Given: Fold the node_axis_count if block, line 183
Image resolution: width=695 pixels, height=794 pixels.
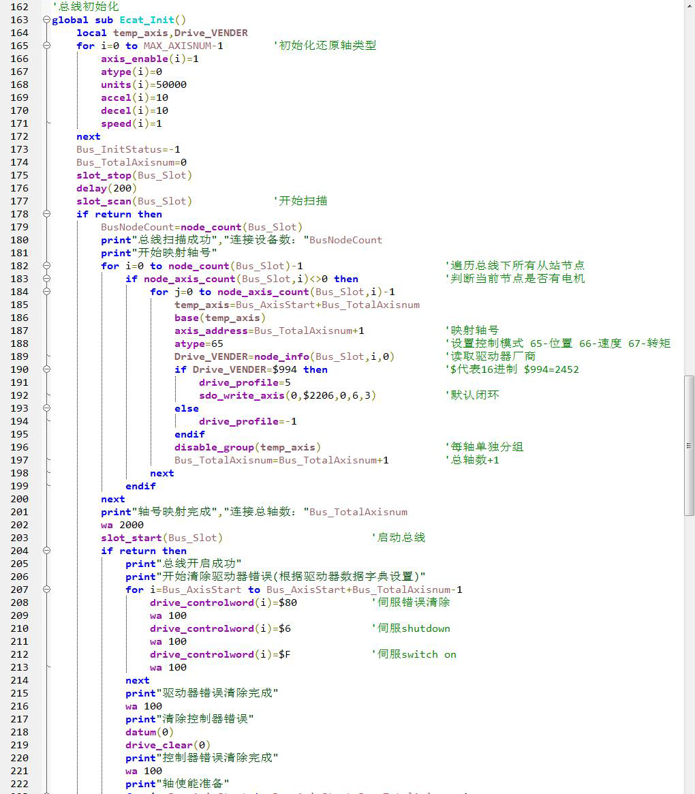Looking at the screenshot, I should click(x=46, y=279).
